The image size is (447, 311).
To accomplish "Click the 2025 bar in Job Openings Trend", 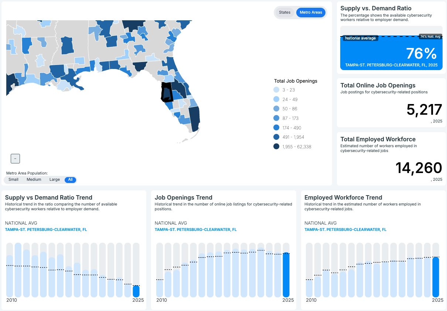I will coord(286,275).
